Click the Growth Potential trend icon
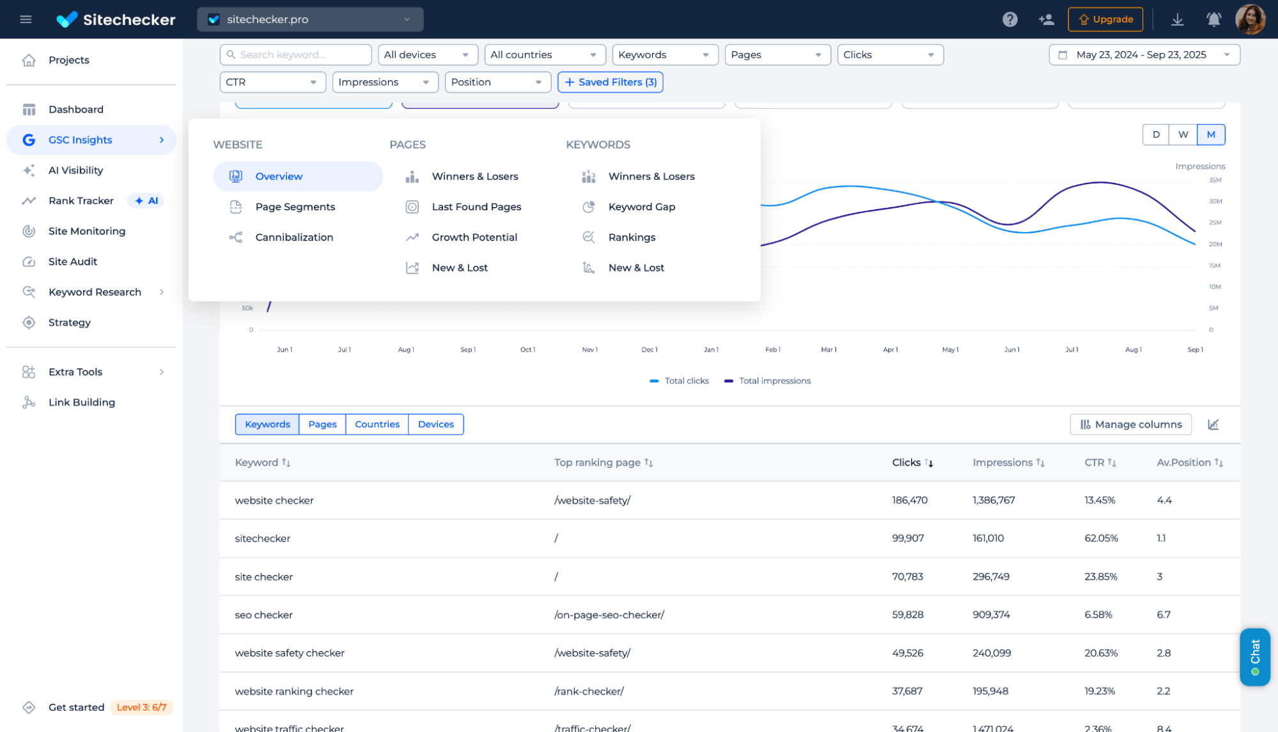The height and width of the screenshot is (732, 1278). (412, 237)
